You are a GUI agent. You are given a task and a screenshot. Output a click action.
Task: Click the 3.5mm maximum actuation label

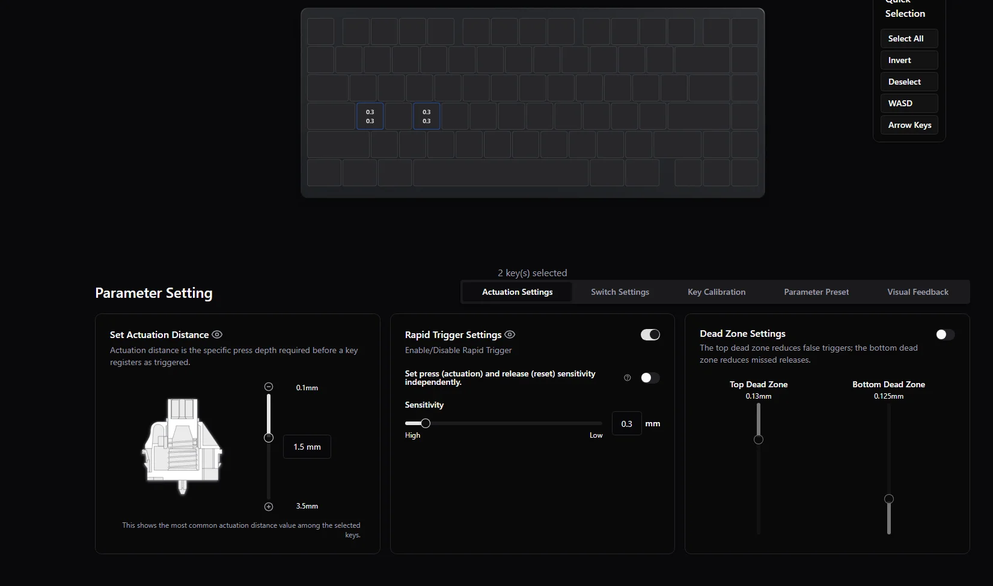(307, 506)
